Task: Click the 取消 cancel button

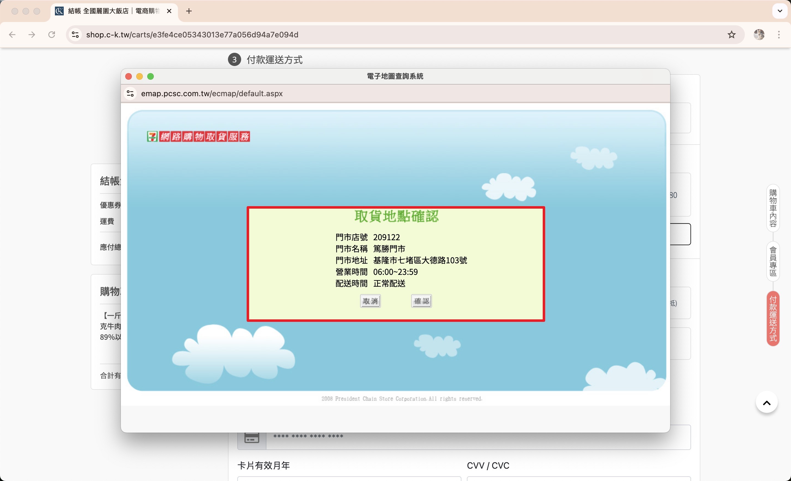Action: pyautogui.click(x=370, y=301)
